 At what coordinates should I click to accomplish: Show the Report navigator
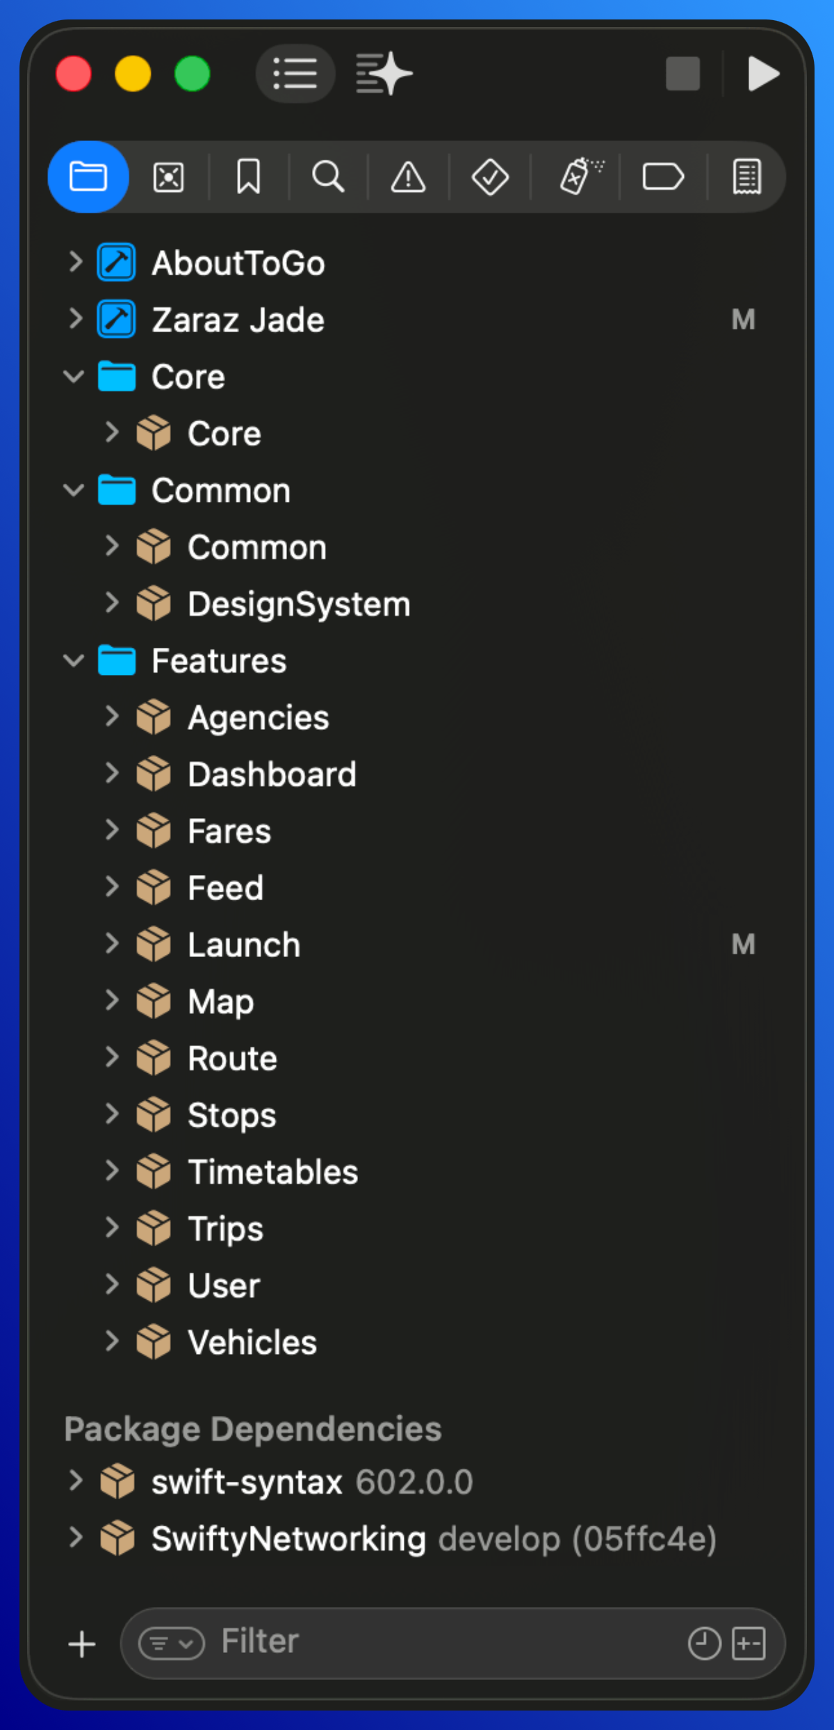(747, 177)
